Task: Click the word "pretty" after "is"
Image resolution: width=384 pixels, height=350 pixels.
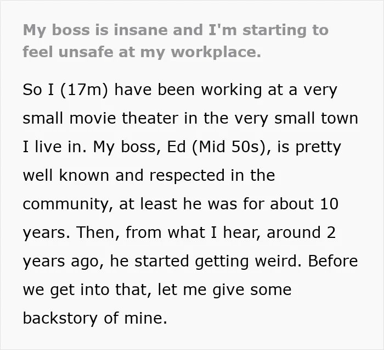Action: (x=318, y=148)
